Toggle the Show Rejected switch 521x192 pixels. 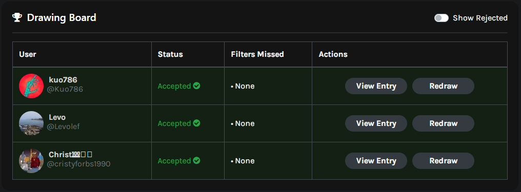coord(441,18)
